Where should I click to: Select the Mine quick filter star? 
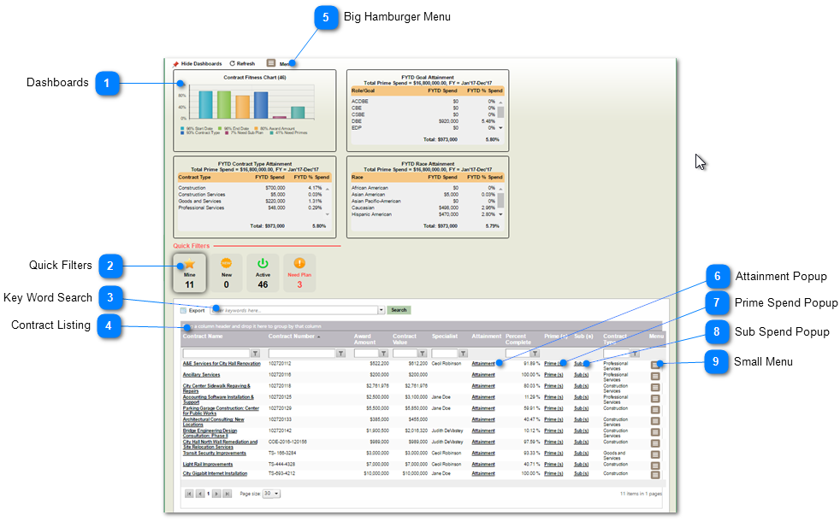[190, 265]
